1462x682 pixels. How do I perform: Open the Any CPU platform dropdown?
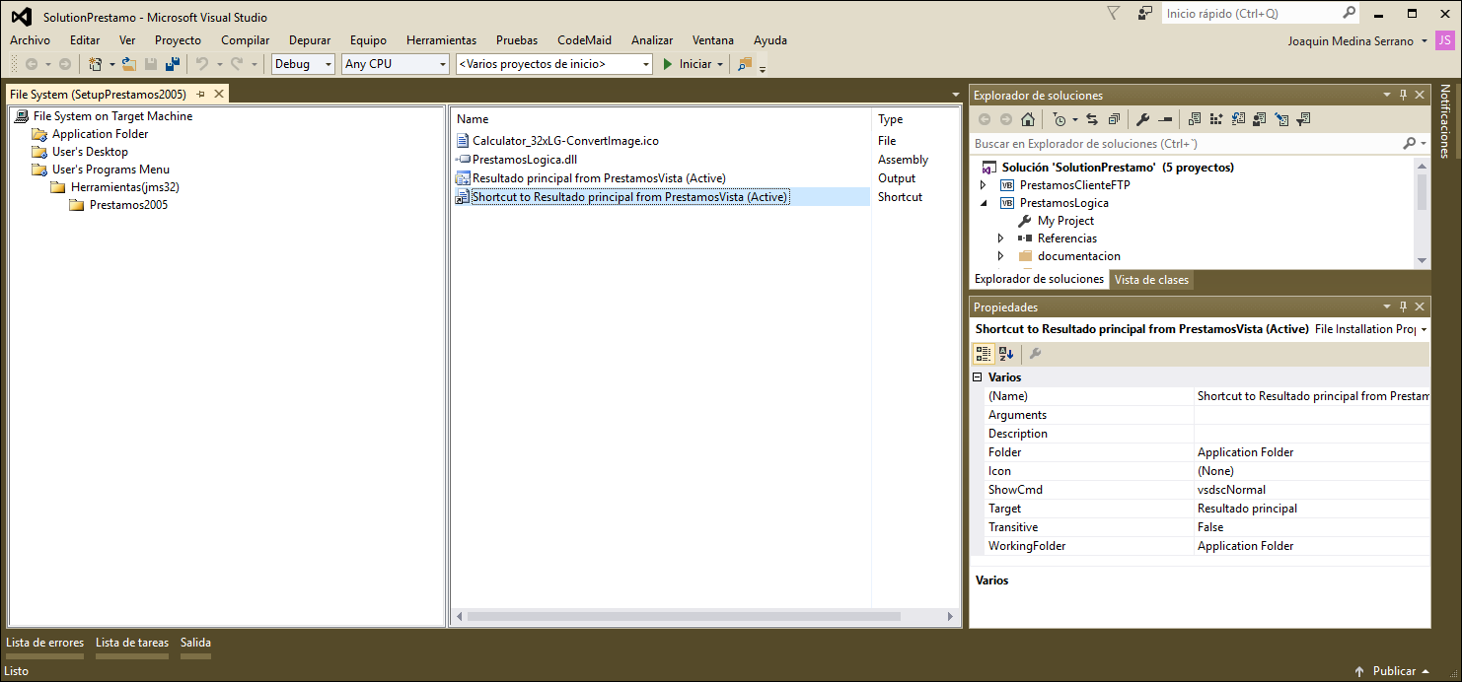396,64
